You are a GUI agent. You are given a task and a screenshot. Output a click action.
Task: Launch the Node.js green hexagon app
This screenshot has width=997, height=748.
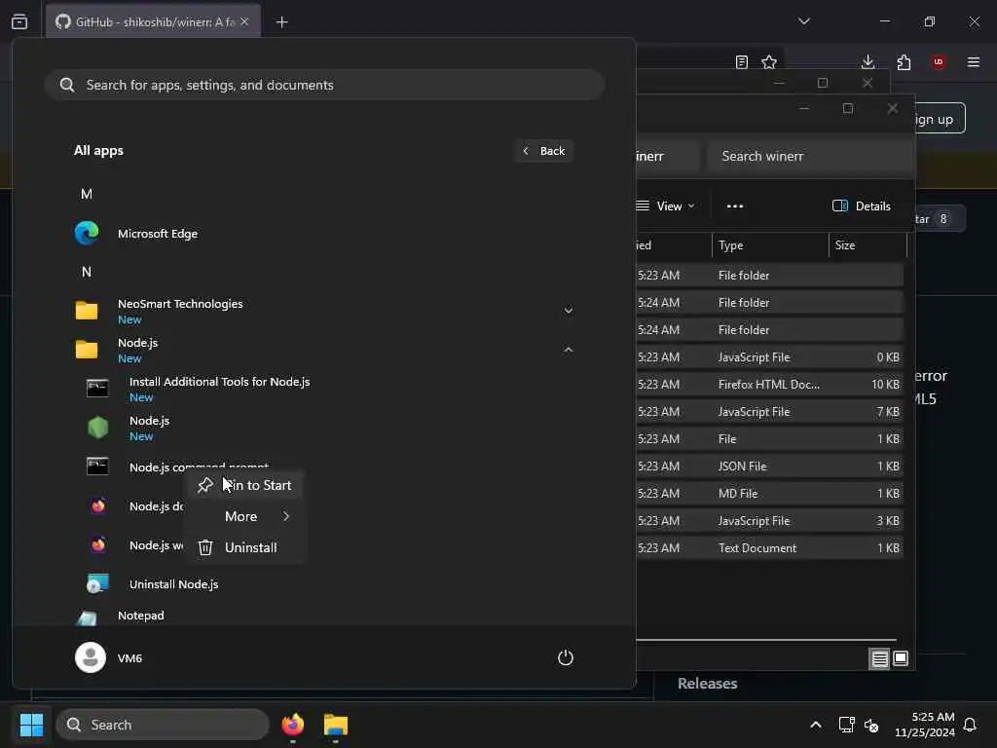point(98,429)
